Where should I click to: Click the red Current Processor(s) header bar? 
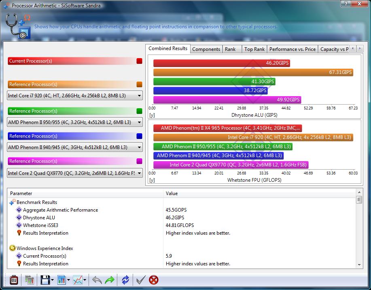click(x=75, y=61)
